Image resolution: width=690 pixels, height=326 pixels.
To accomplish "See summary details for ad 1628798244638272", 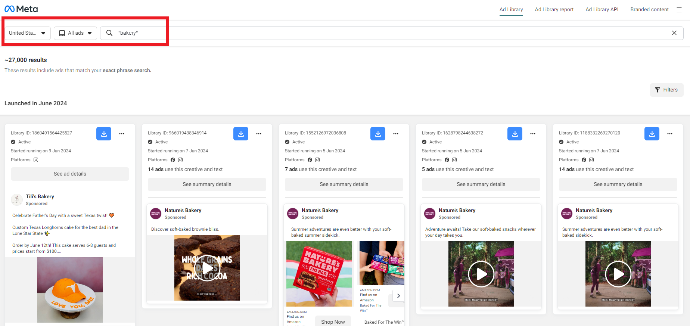I will pyautogui.click(x=481, y=184).
